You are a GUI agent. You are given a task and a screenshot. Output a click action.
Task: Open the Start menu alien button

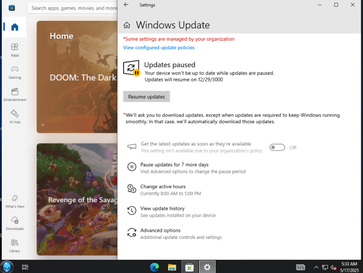coord(7,267)
